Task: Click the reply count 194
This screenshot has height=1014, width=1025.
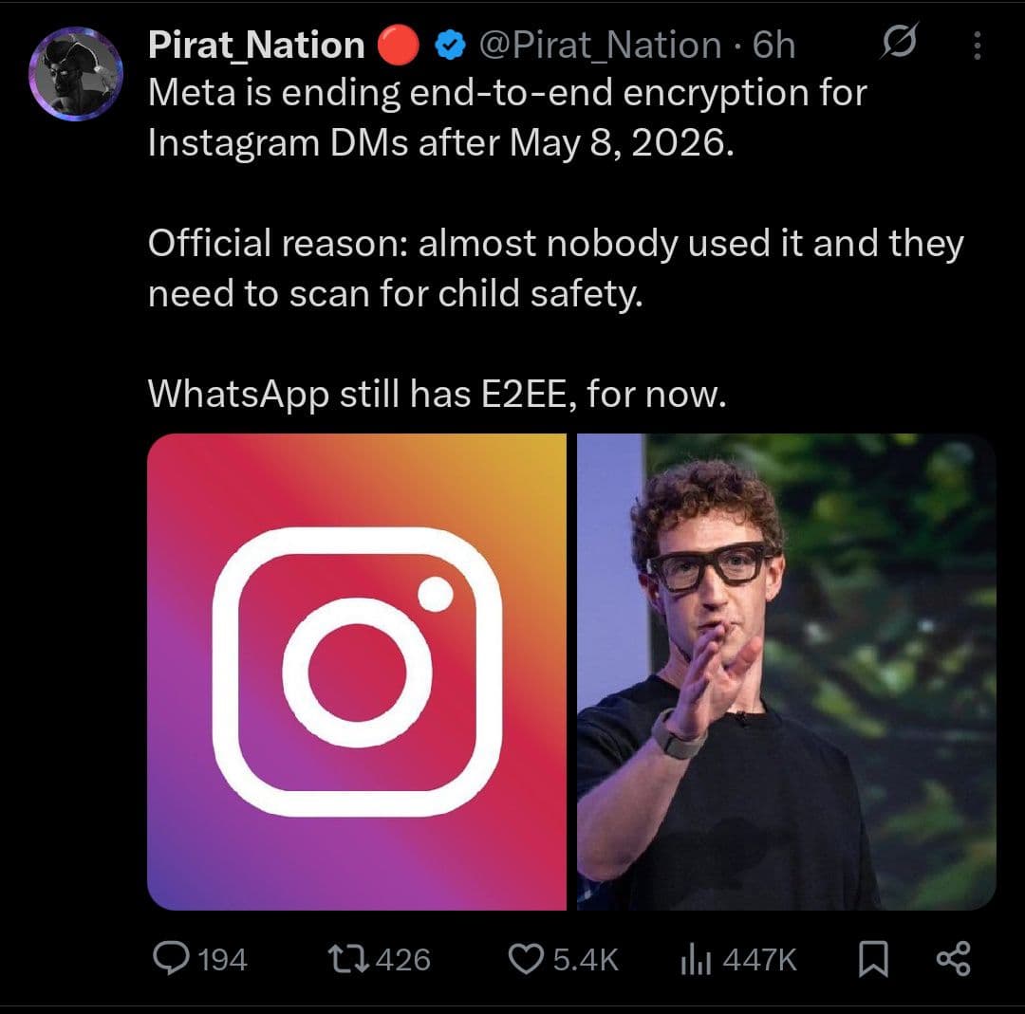Action: (x=223, y=960)
